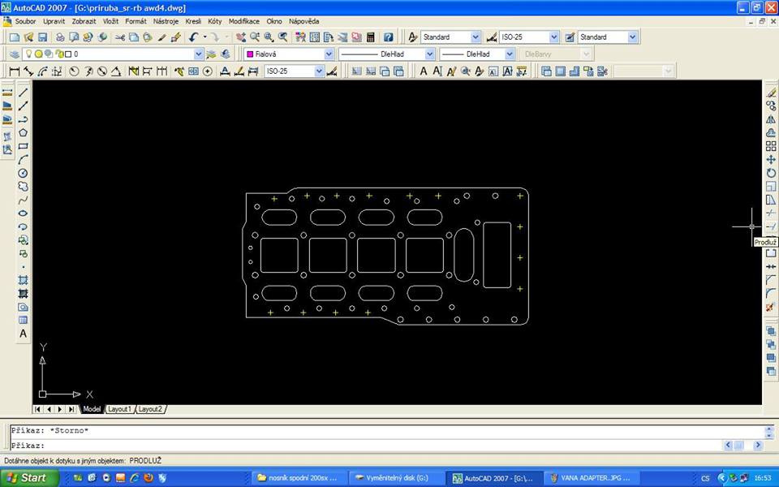This screenshot has height=487, width=779.
Task: Open the Modifikace menu
Action: point(244,21)
